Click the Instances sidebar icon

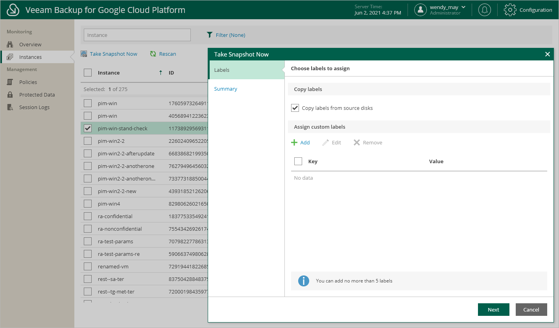click(x=10, y=57)
